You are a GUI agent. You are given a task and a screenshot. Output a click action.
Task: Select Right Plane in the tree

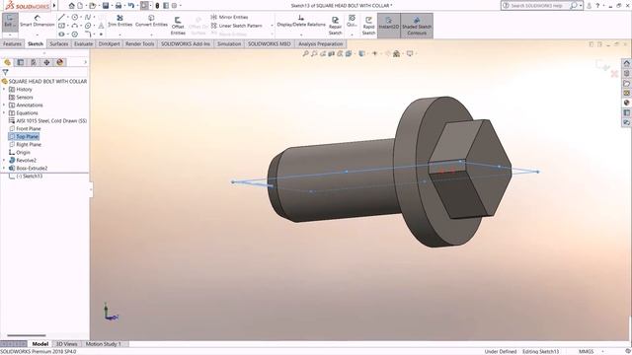[25, 145]
